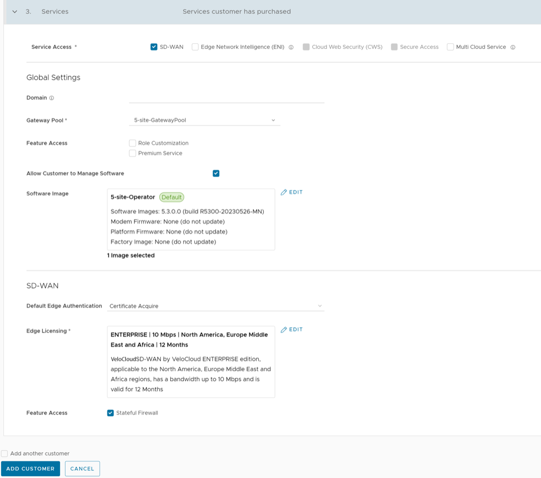Click pencil icon to edit Software Image
The width and height of the screenshot is (541, 478).
[x=284, y=192]
